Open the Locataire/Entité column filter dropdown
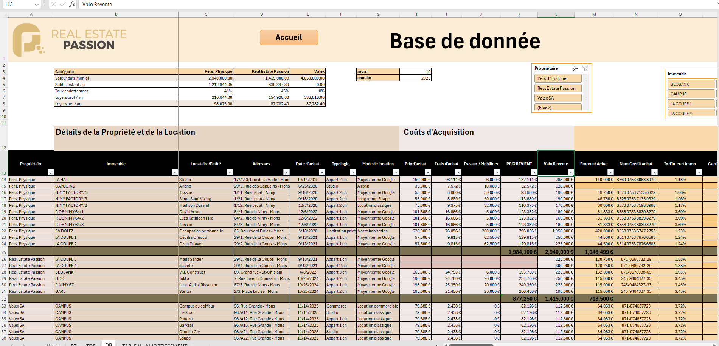Image resolution: width=719 pixels, height=346 pixels. point(230,172)
